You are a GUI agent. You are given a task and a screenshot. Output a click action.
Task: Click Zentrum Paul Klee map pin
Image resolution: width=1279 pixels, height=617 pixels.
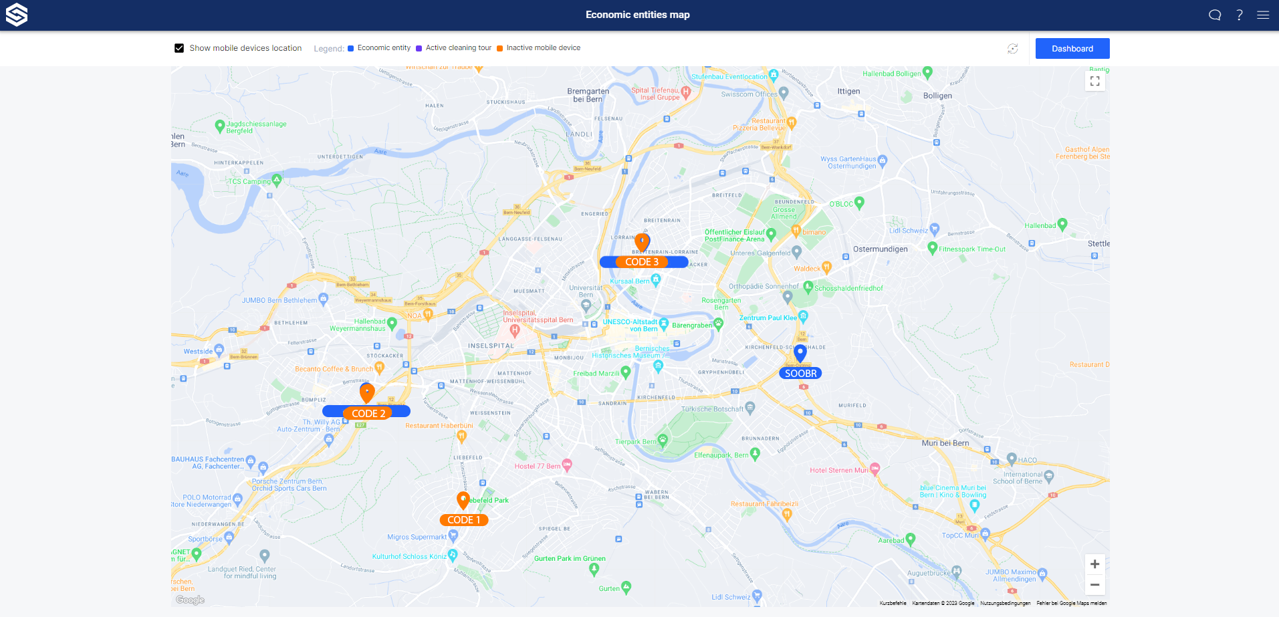(x=804, y=316)
